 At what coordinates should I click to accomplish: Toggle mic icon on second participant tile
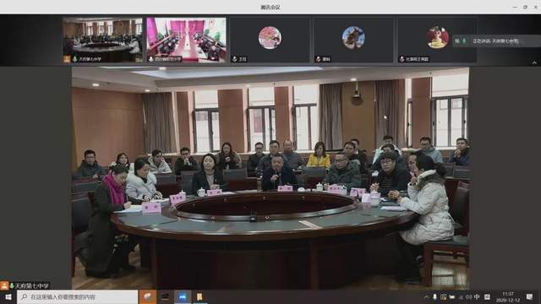click(x=150, y=59)
